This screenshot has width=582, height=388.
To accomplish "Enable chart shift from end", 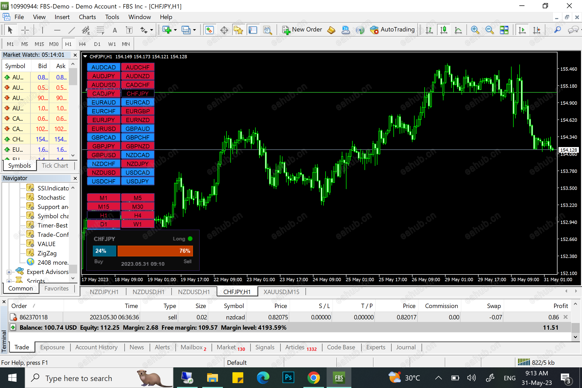I will point(537,30).
